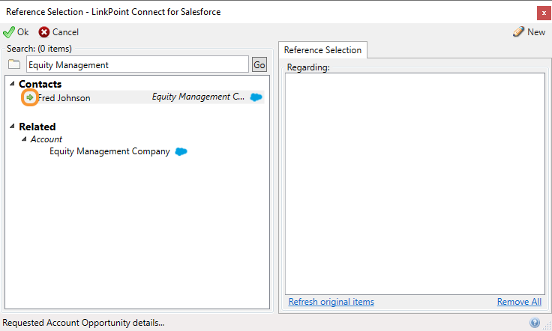Collapse the Contacts group
This screenshot has width=552, height=331.
pos(12,84)
